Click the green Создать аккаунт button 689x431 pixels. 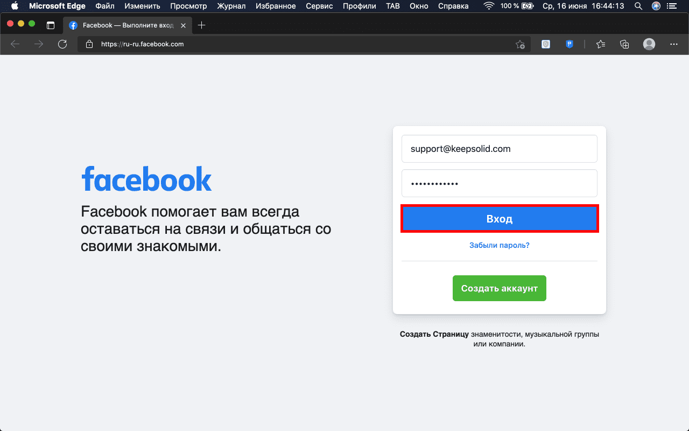(x=499, y=288)
